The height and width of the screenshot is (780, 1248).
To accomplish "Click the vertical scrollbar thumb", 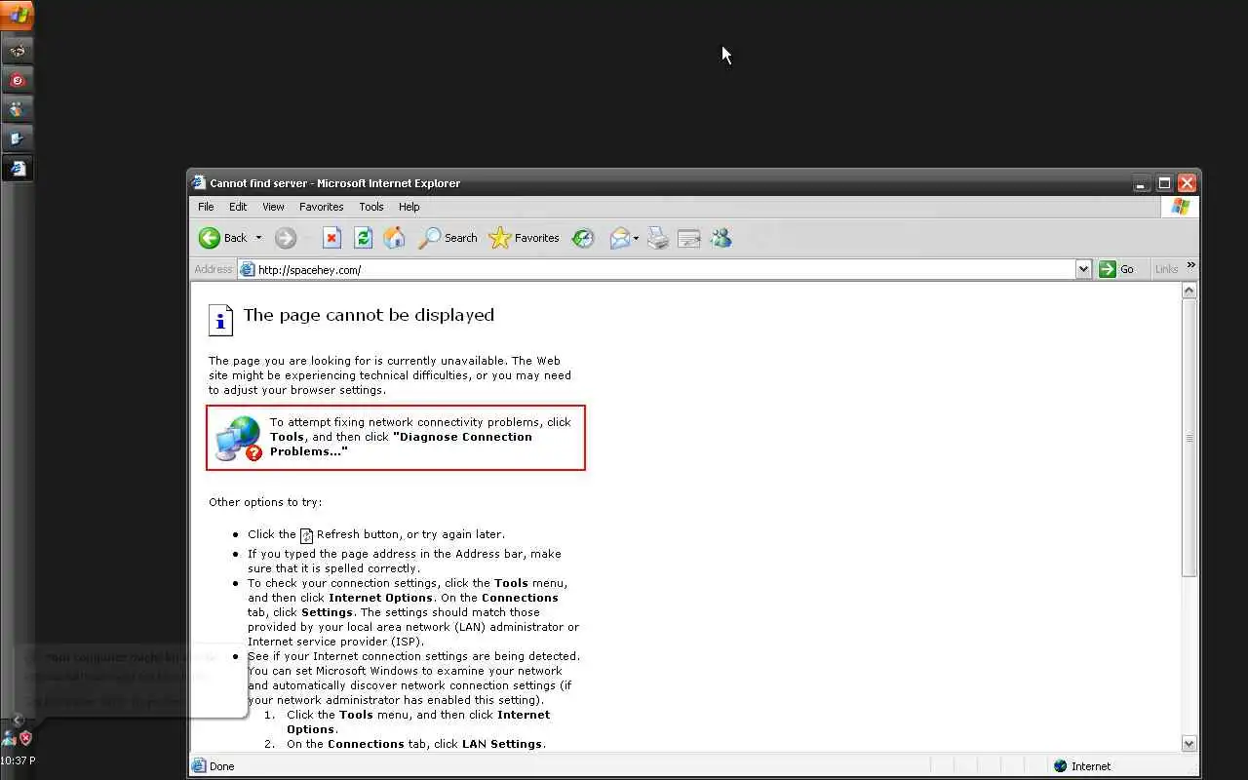I will 1189,437.
